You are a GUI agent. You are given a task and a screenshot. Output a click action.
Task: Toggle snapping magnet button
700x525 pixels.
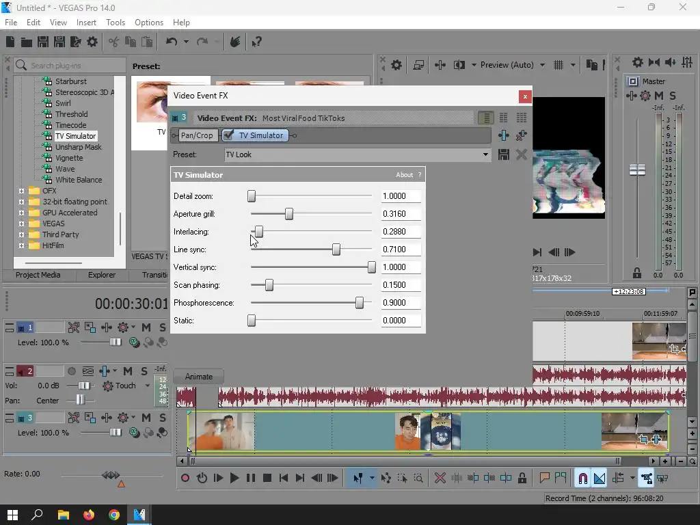582,478
